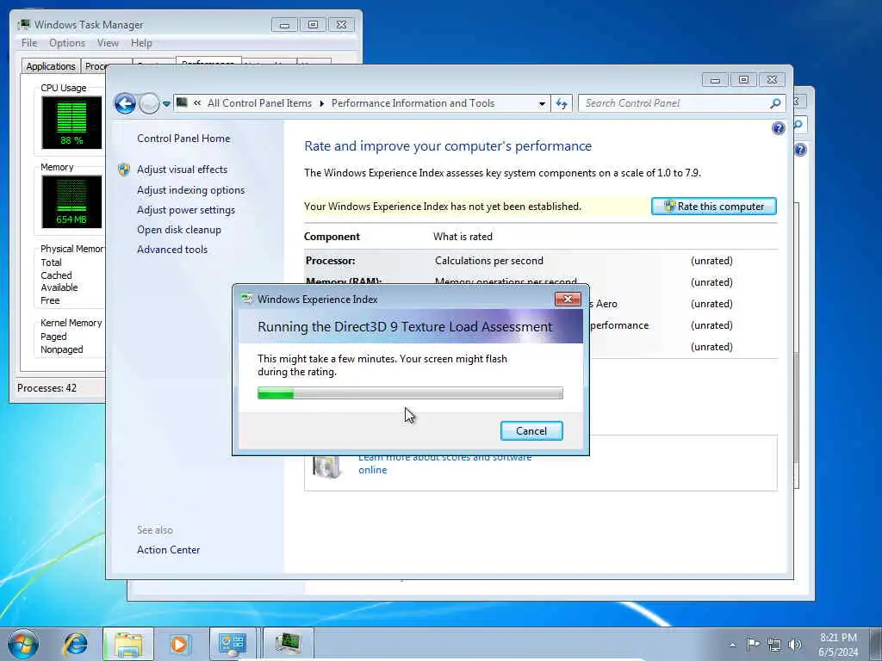Click Performance Information and Tools breadcrumb

(x=413, y=103)
